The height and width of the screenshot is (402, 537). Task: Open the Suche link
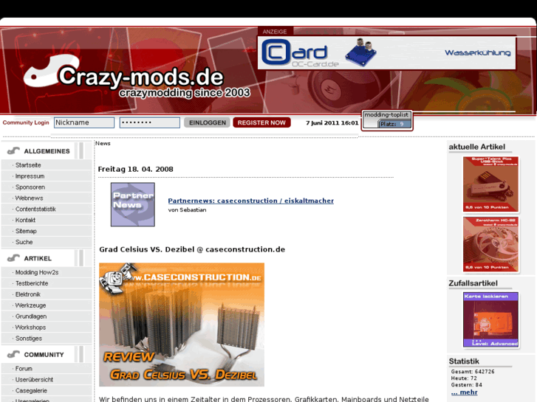click(x=24, y=242)
